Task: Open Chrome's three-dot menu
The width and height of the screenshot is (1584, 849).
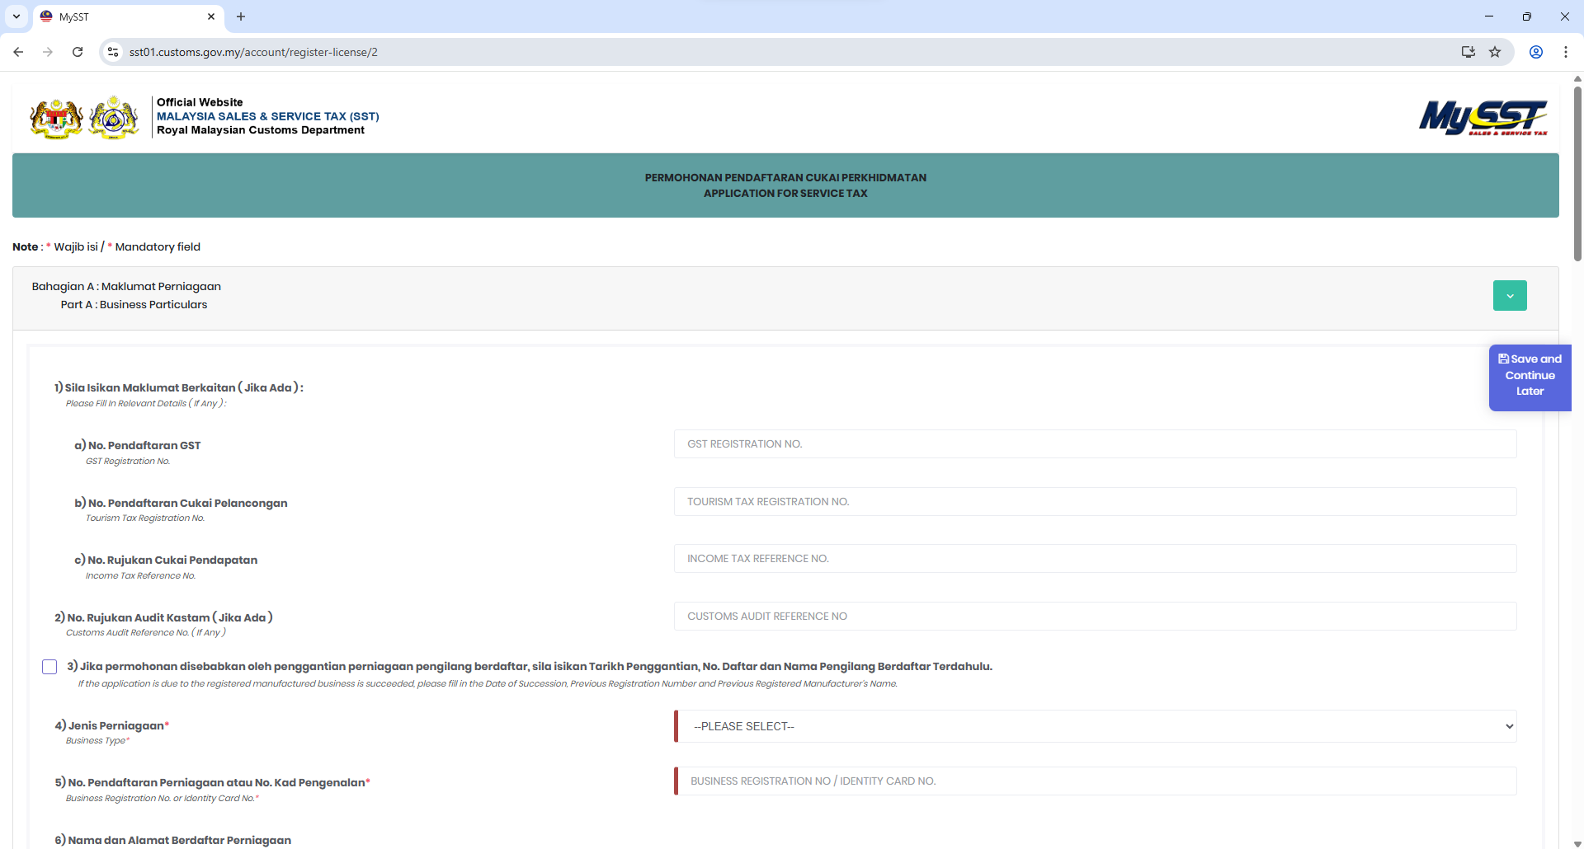Action: tap(1566, 52)
